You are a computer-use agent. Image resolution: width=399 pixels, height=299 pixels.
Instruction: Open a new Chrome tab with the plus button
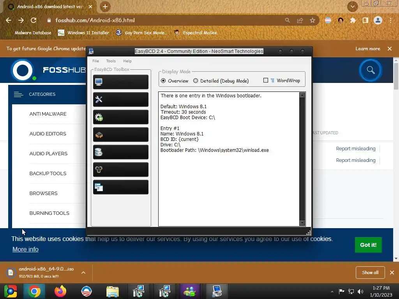coord(105,7)
